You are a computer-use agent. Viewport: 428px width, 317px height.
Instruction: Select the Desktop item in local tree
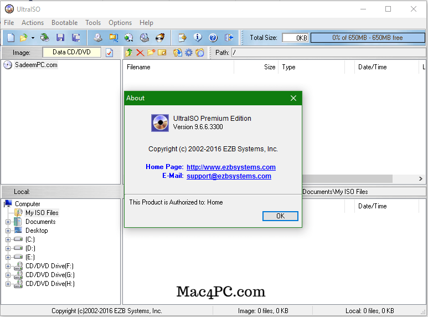pyautogui.click(x=37, y=231)
